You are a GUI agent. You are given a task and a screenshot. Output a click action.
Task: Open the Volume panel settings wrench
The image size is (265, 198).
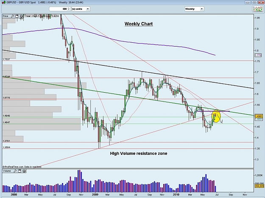pyautogui.click(x=15, y=171)
